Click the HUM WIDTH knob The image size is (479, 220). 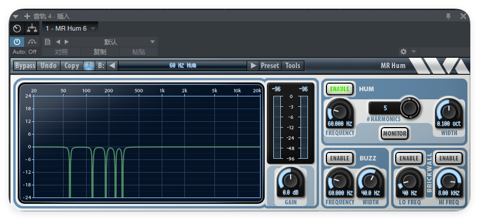pos(449,112)
